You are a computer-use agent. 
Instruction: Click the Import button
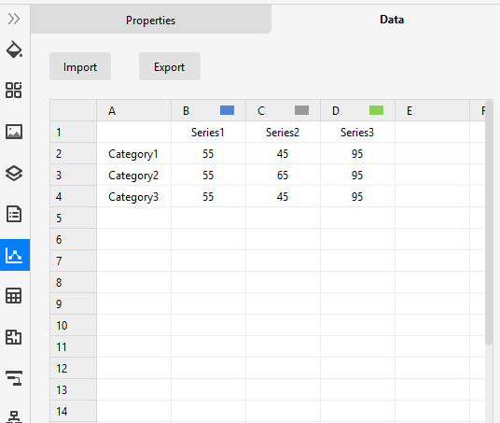coord(80,66)
